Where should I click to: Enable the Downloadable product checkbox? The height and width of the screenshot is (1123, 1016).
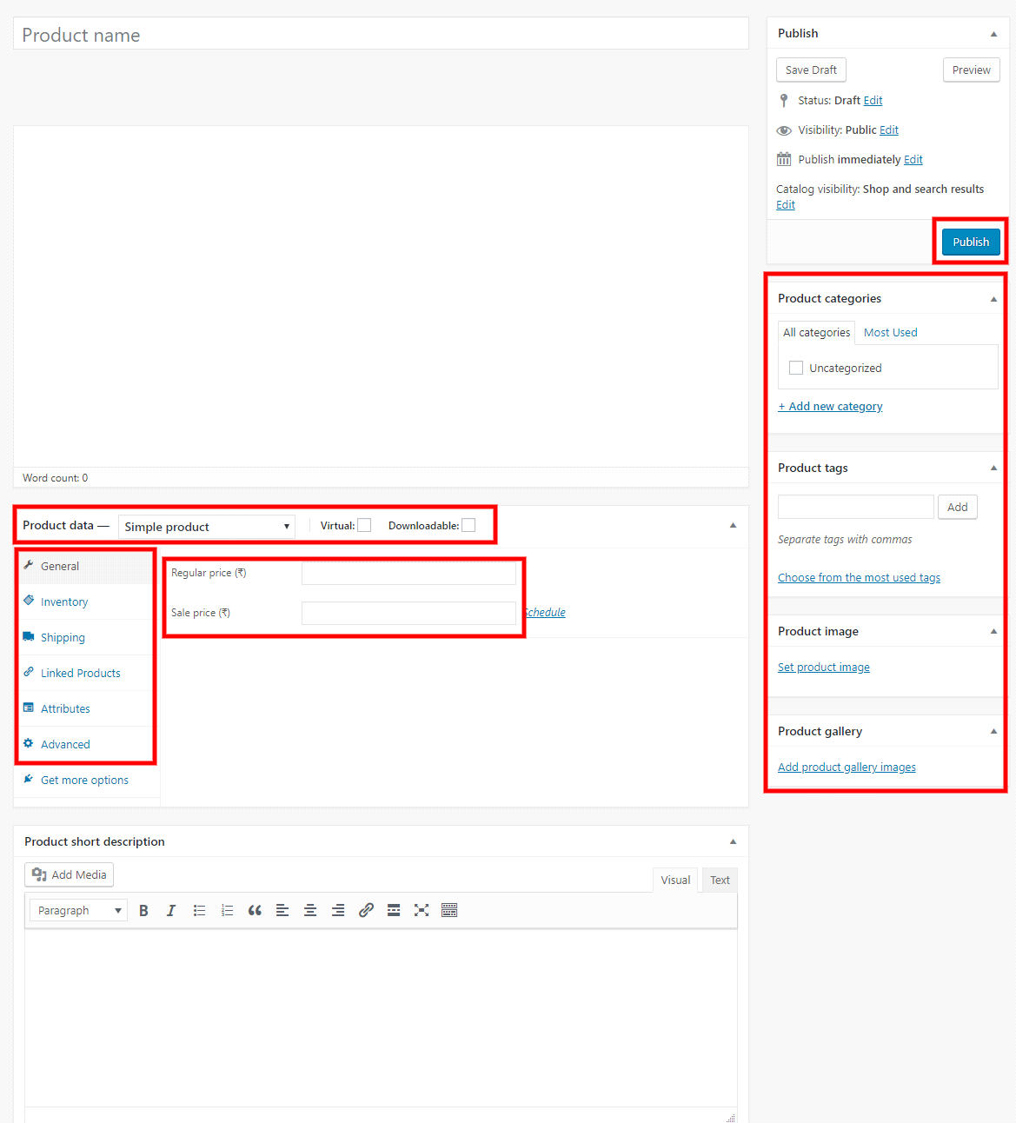[x=468, y=525]
